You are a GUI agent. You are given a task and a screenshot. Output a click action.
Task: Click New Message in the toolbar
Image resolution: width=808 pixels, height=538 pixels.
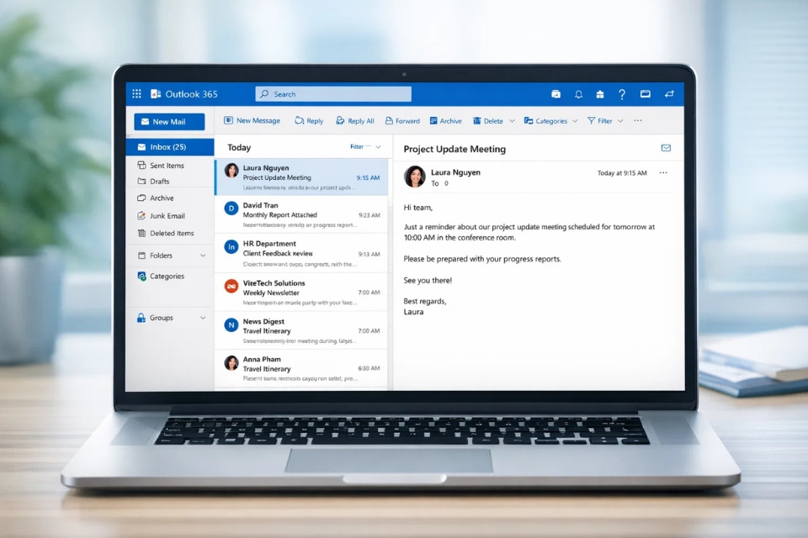252,121
